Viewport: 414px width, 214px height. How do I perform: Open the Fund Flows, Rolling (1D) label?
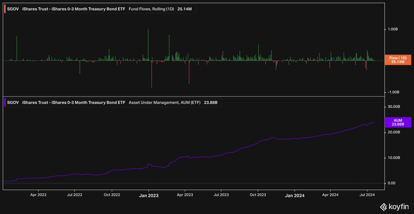[x=151, y=9]
